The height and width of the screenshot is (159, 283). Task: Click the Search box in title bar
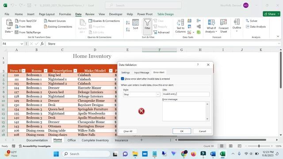coord(143,5)
